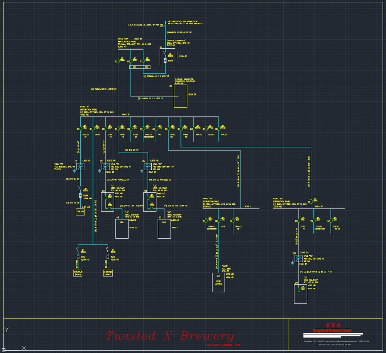Viewport: 386px width, 353px height.
Task: Select the MLO VVP CONTROL panel box
Action: click(218, 283)
